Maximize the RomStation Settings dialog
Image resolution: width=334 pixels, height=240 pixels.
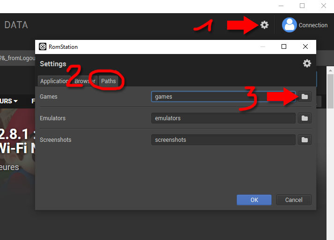pyautogui.click(x=284, y=46)
